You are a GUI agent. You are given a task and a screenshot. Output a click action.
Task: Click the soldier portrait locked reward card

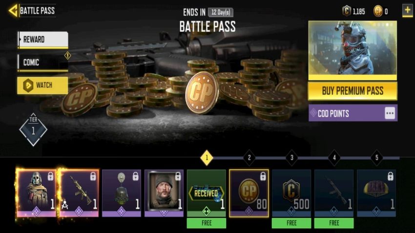point(164,193)
